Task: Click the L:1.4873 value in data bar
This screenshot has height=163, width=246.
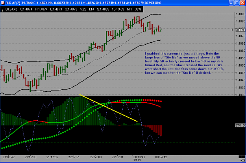Action: click(56, 9)
